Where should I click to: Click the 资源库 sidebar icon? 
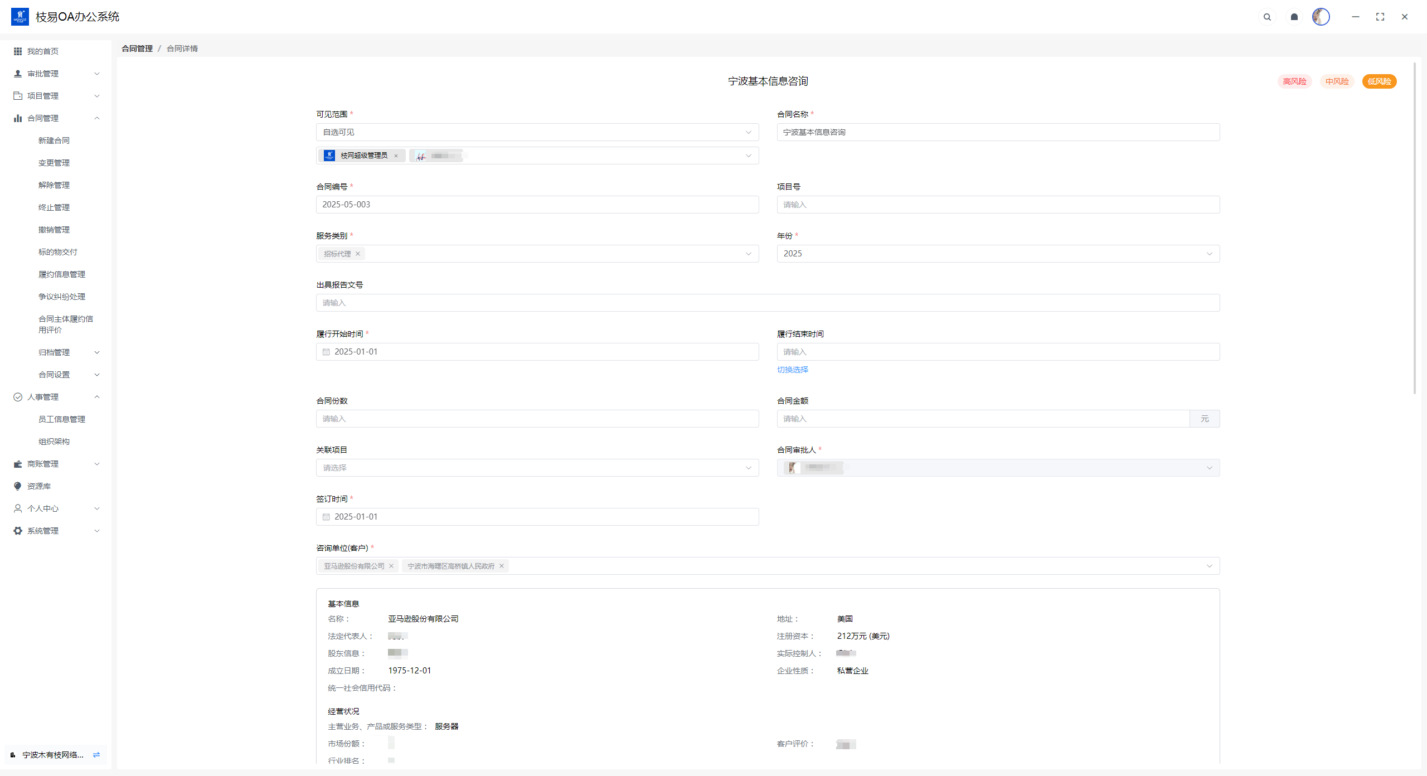click(18, 486)
